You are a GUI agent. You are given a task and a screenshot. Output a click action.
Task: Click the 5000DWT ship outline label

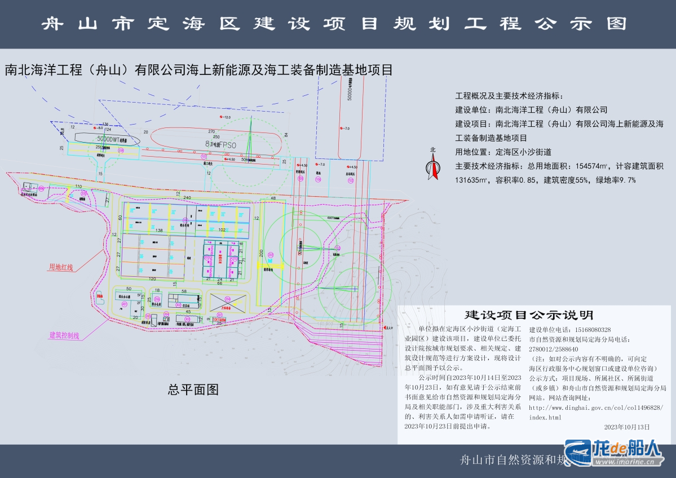111,138
